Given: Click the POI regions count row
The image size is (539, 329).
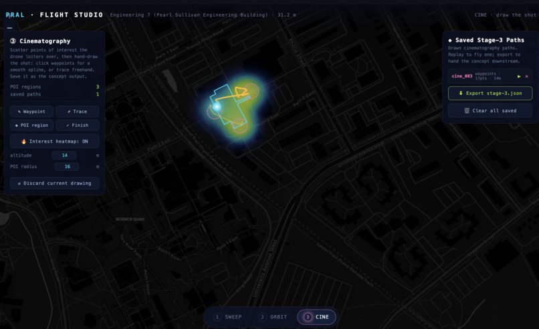Looking at the screenshot, I should click(55, 87).
